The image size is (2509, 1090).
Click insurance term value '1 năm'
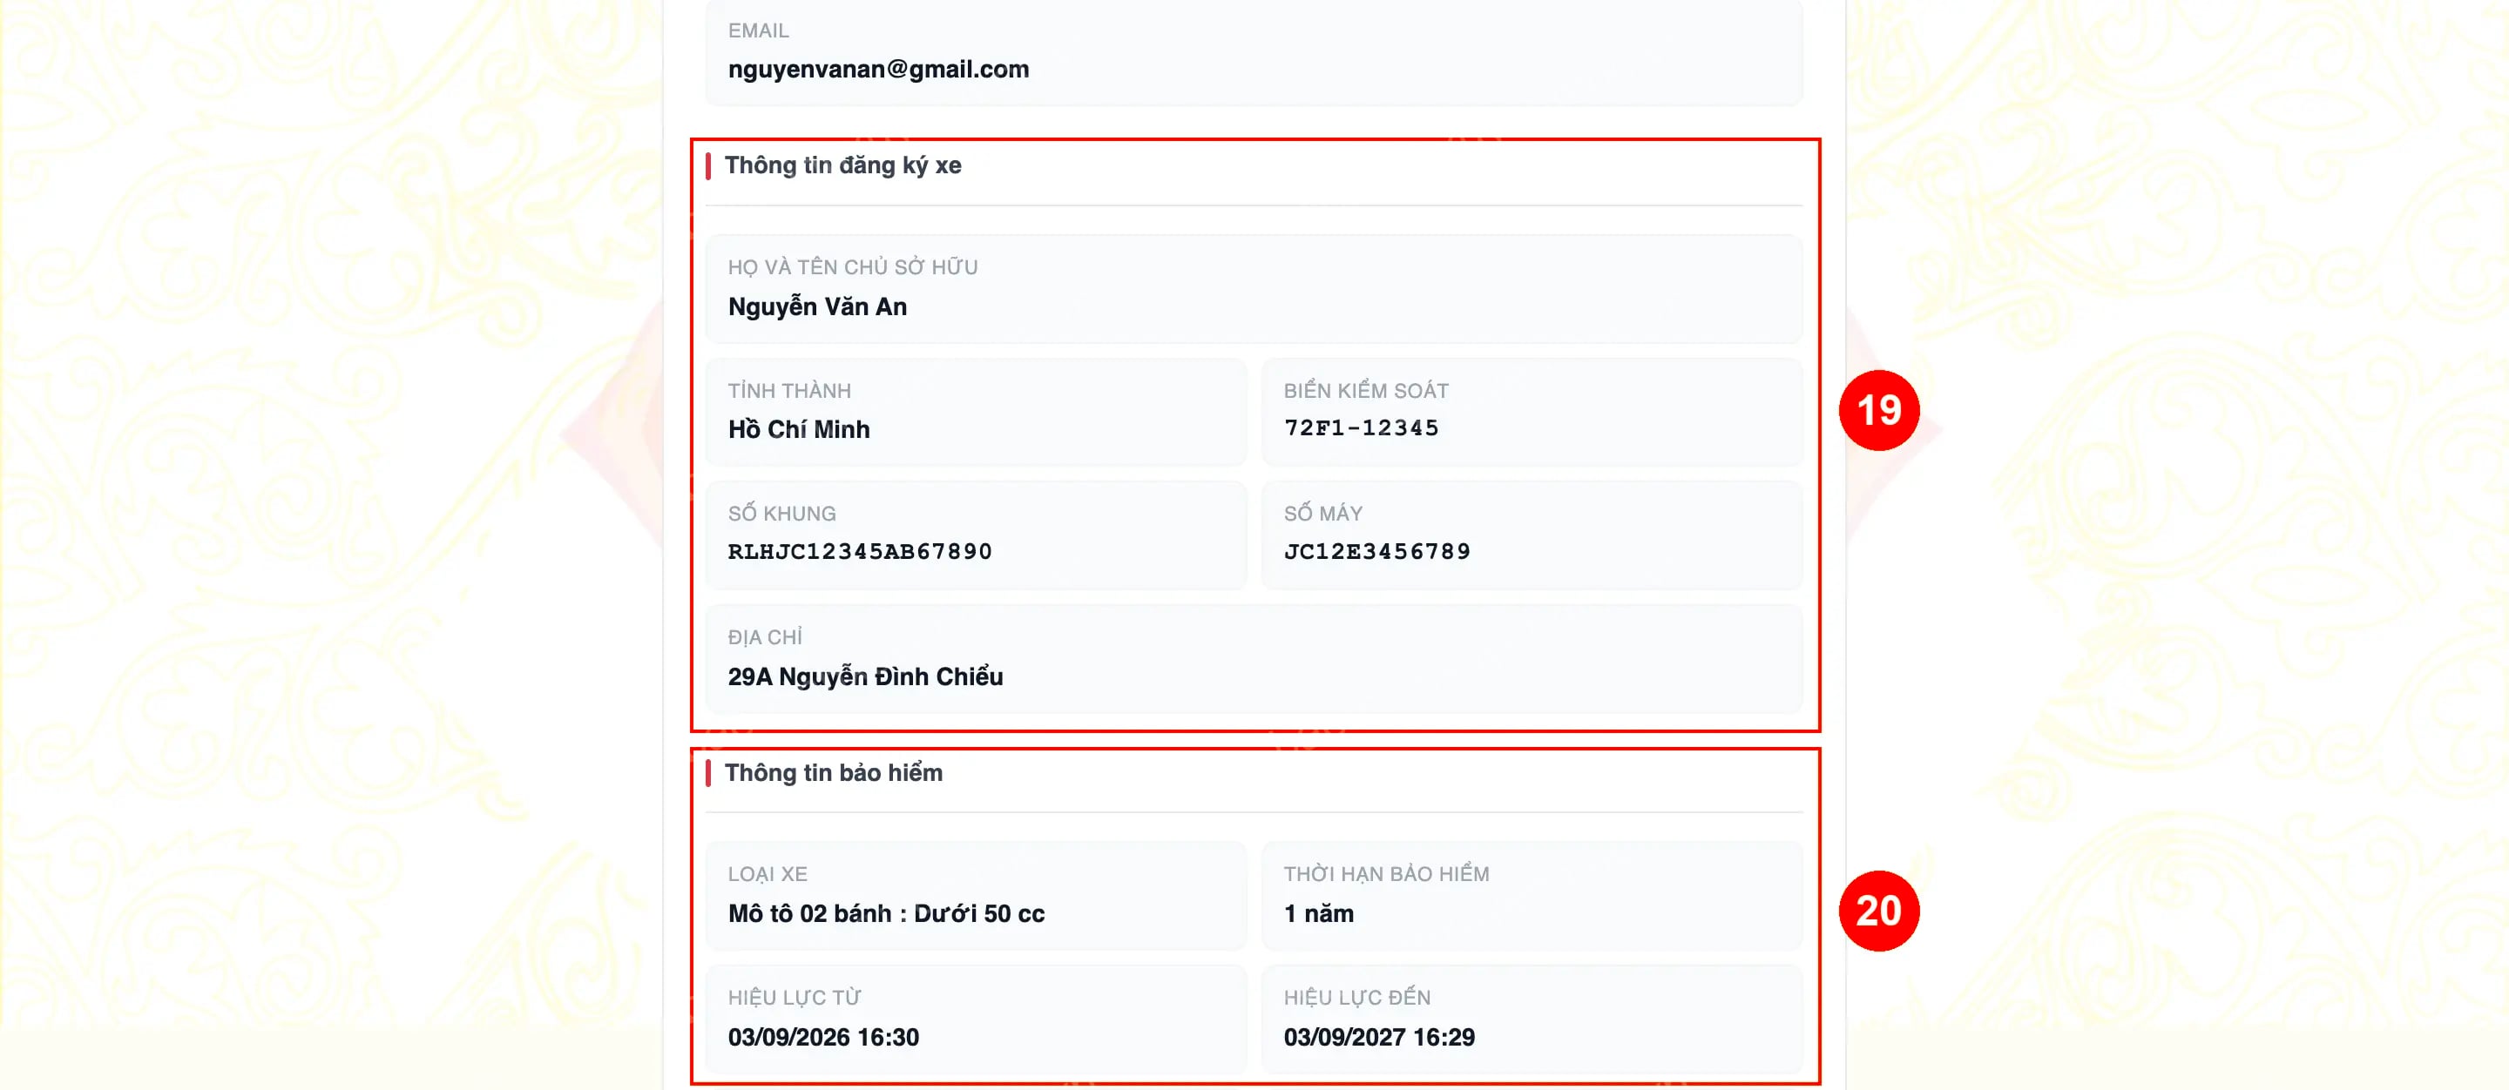coord(1318,914)
